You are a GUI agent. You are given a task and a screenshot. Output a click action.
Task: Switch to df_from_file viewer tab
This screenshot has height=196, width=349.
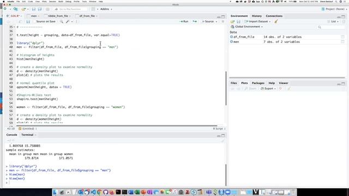click(x=87, y=16)
